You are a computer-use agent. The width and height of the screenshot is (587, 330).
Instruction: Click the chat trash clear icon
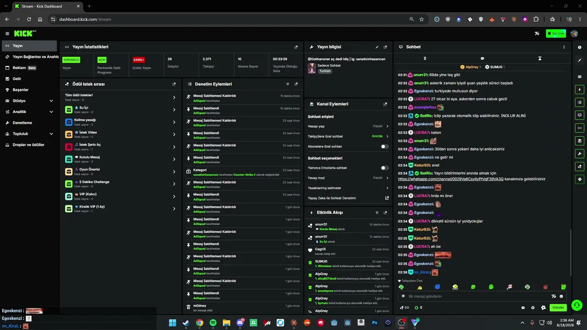pos(425,59)
